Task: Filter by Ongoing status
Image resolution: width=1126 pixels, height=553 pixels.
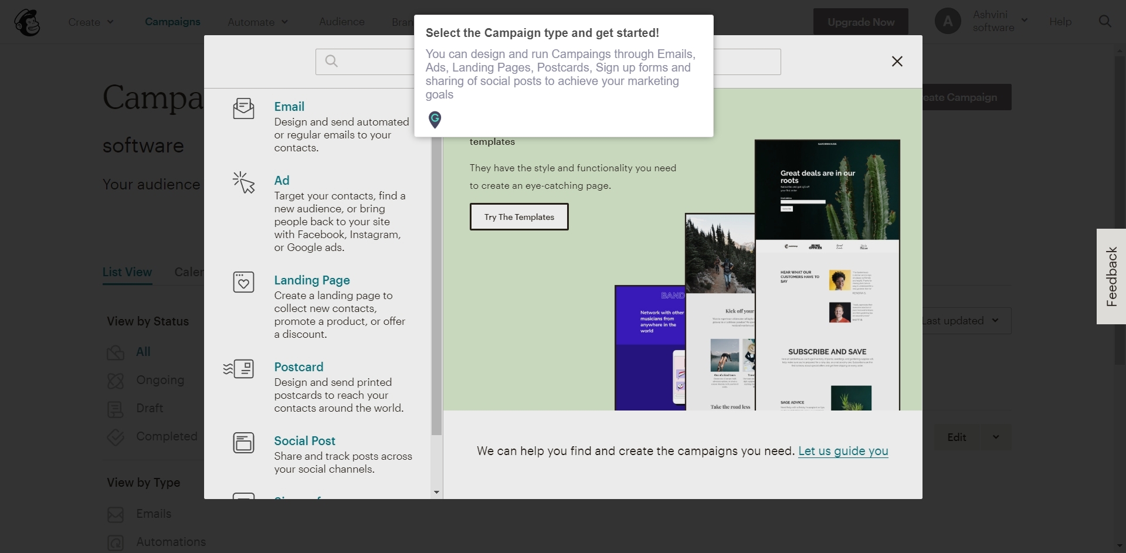Action: 160,380
